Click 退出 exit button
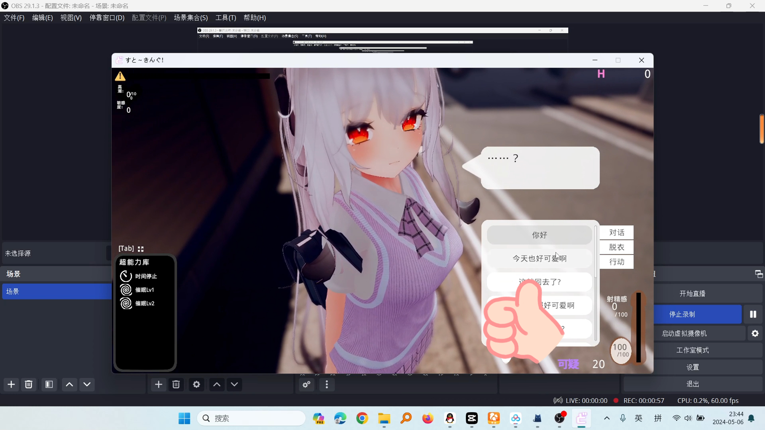Viewport: 765px width, 430px height. (693, 384)
